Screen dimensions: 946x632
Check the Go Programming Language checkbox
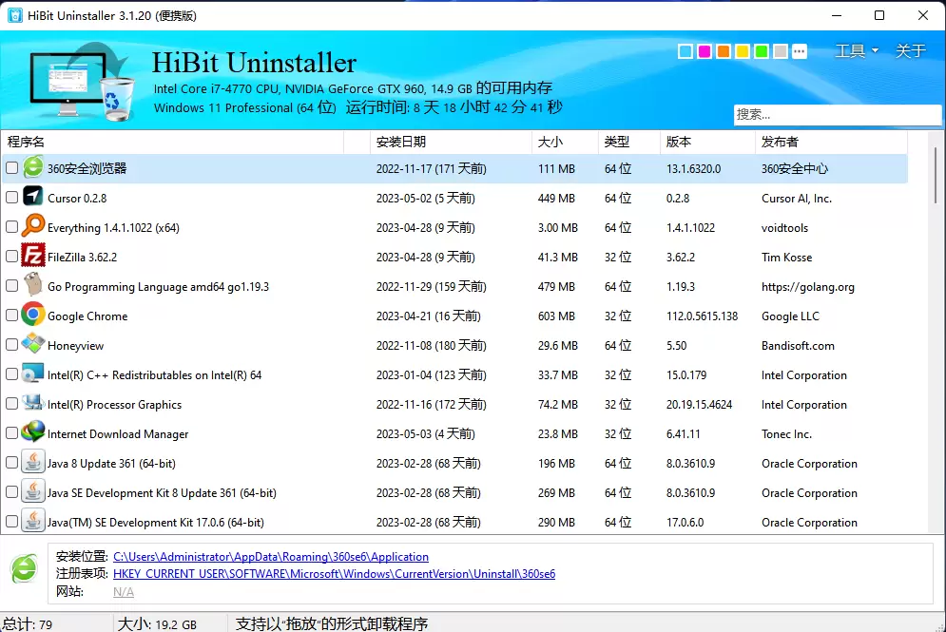pos(12,286)
